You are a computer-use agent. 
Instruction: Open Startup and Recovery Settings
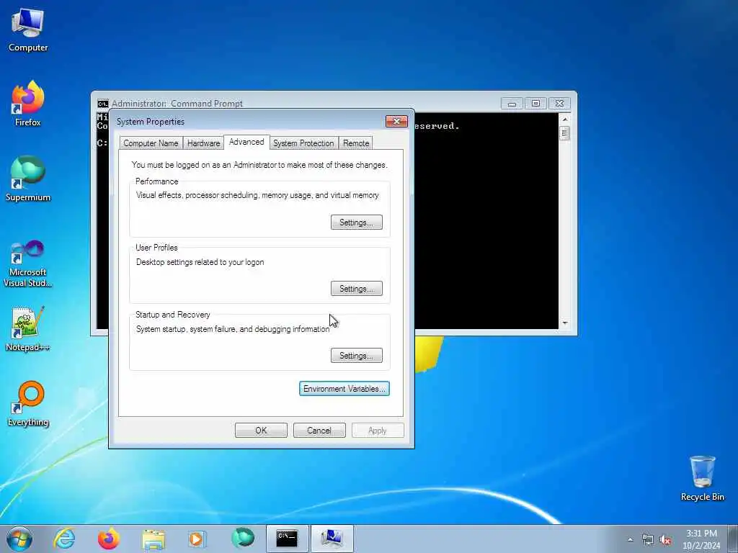pos(356,356)
